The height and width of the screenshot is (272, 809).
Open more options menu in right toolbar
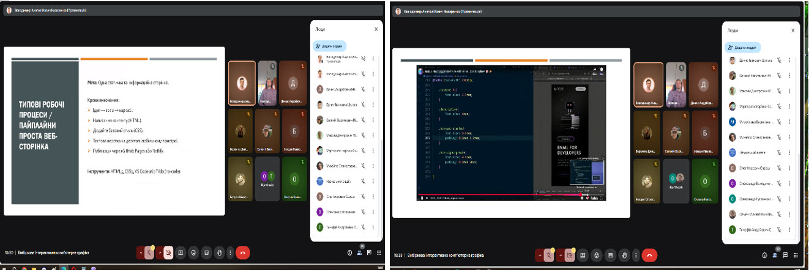[635, 254]
